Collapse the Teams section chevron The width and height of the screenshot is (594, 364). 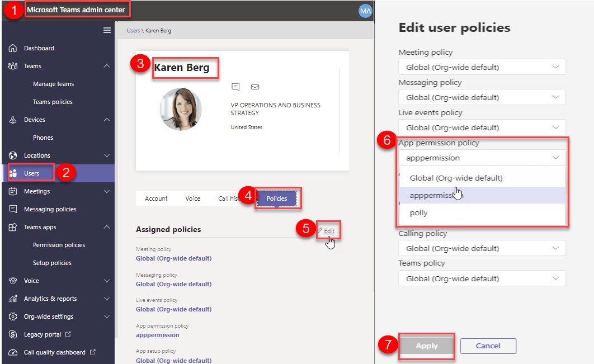click(107, 66)
